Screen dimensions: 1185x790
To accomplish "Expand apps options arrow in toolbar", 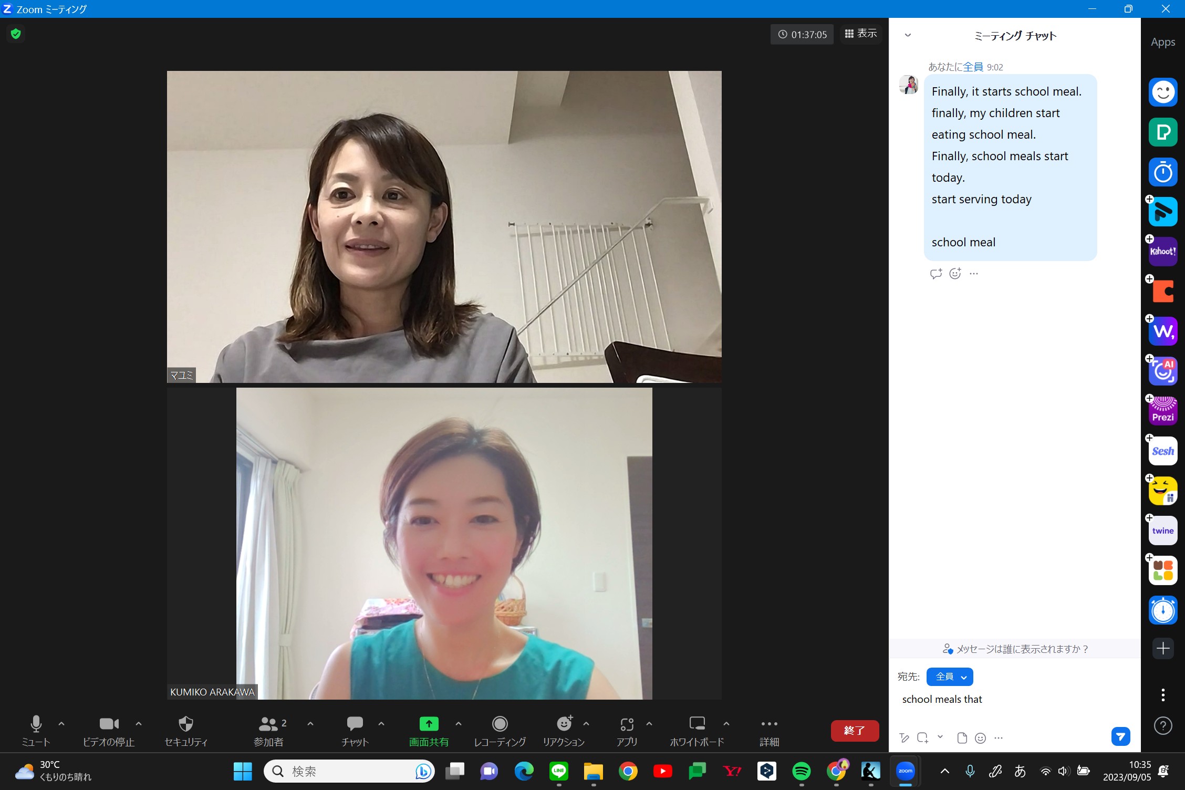I will [649, 724].
